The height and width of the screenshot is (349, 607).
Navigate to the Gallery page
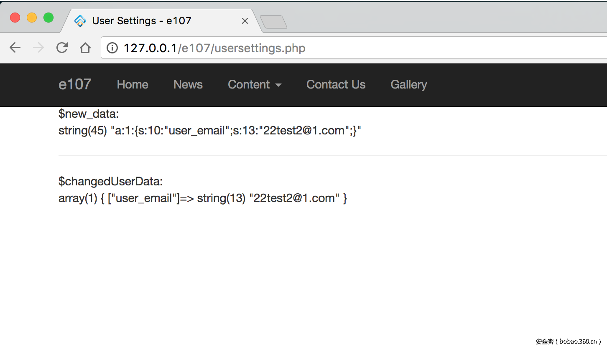coord(408,85)
